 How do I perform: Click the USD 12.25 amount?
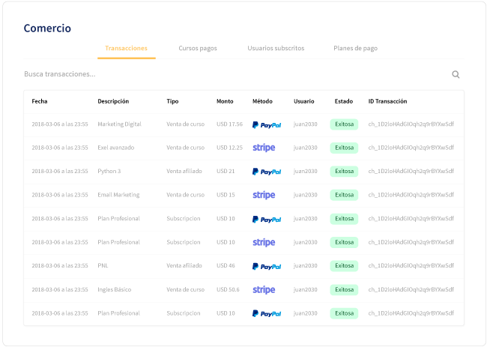point(229,148)
